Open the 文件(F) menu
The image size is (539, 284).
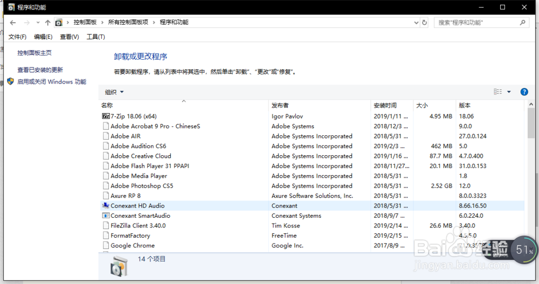pyautogui.click(x=17, y=37)
